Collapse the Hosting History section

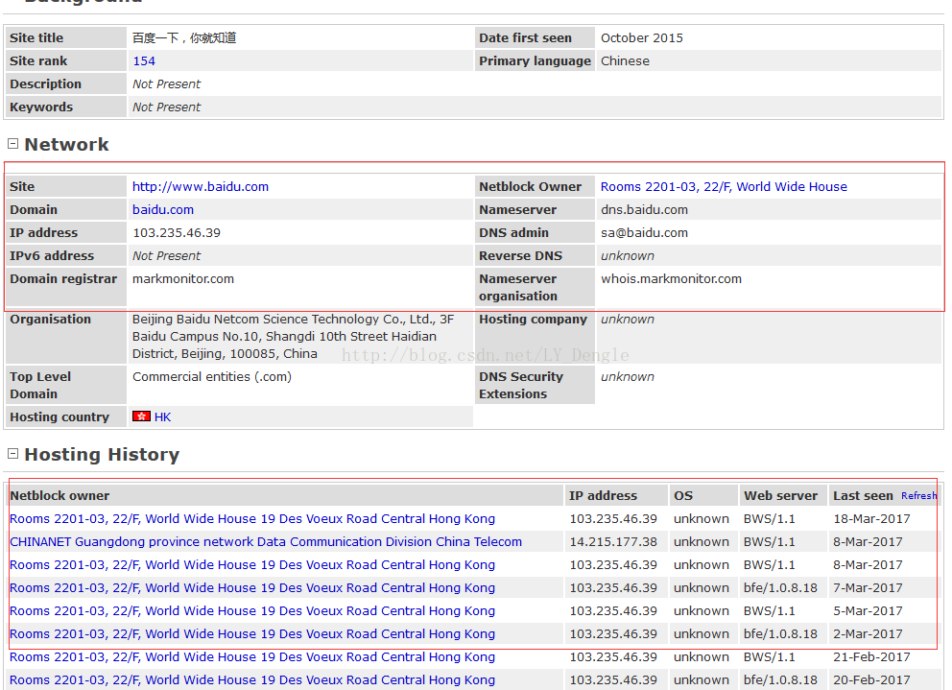tap(12, 454)
